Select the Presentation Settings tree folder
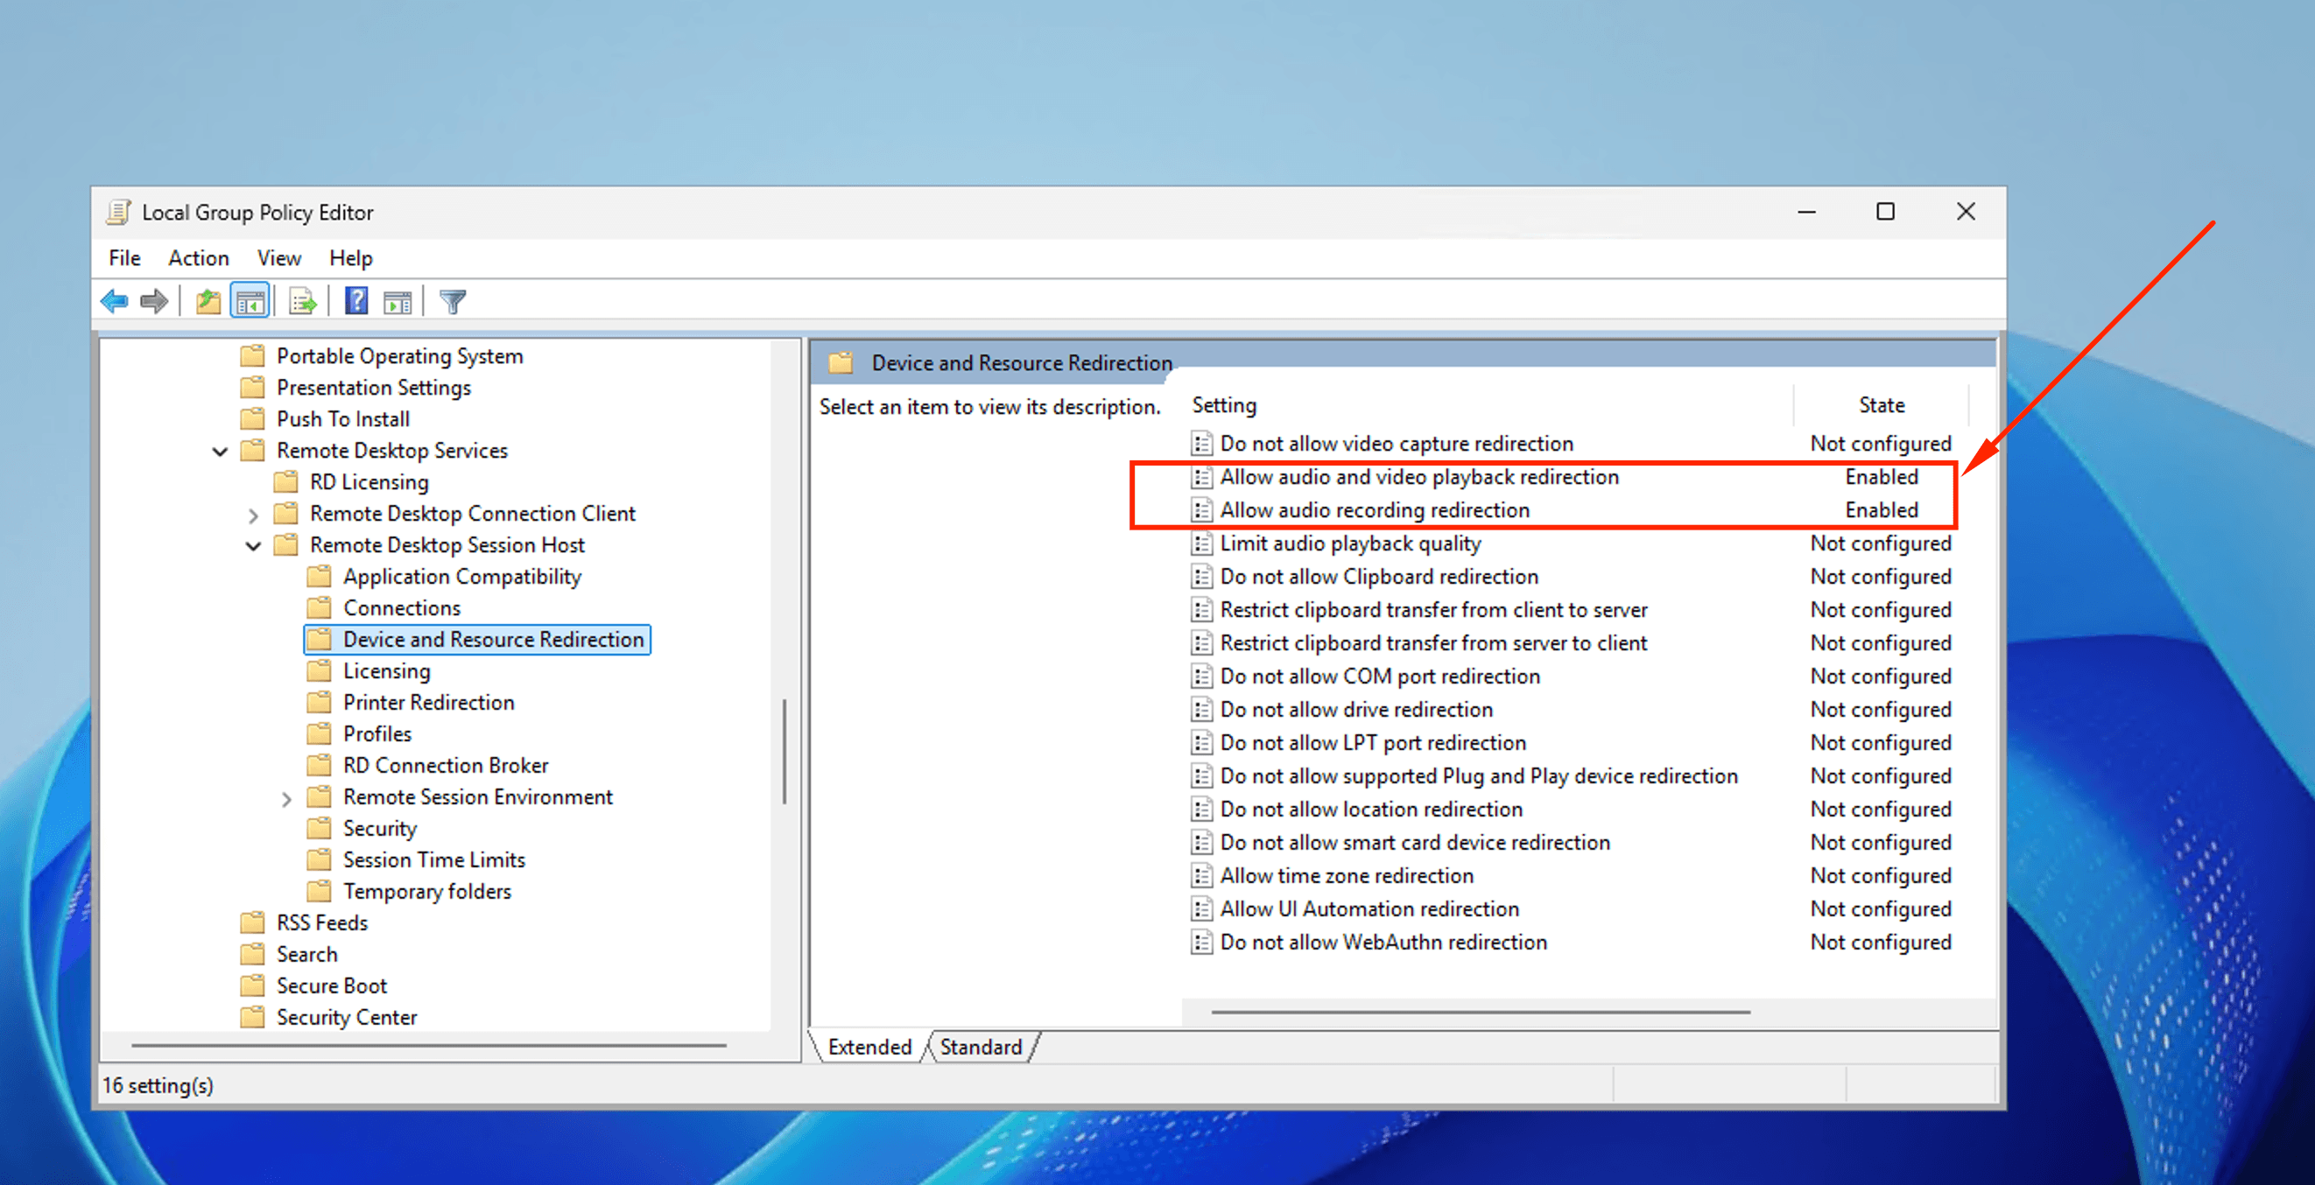 pos(373,387)
